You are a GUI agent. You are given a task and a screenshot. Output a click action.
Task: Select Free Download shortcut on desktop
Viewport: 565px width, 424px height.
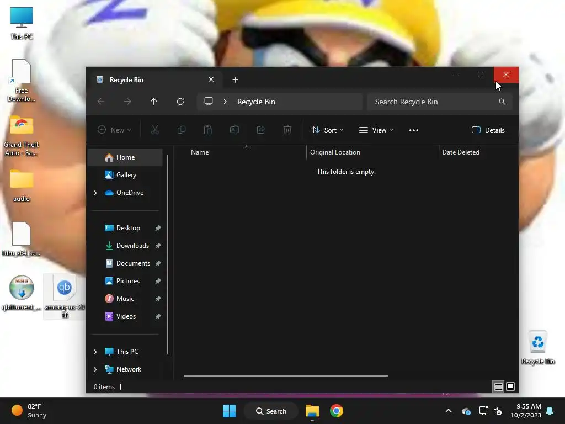22,81
